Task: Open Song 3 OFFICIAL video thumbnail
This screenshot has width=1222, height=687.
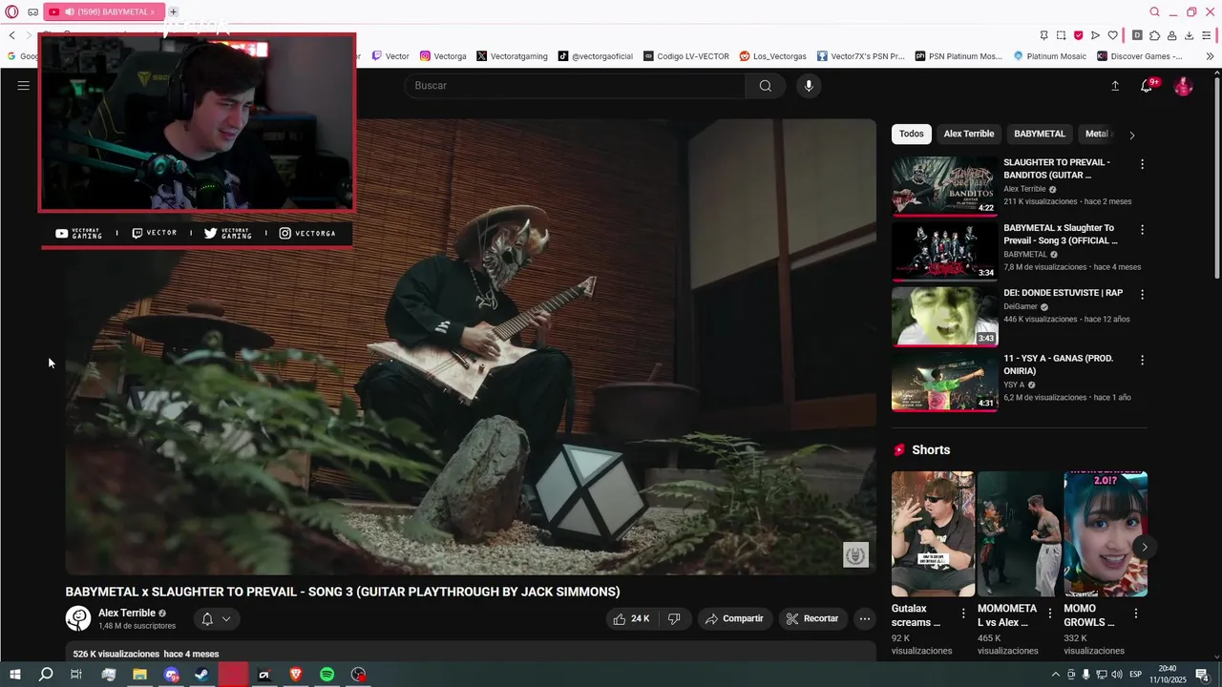Action: pyautogui.click(x=944, y=251)
